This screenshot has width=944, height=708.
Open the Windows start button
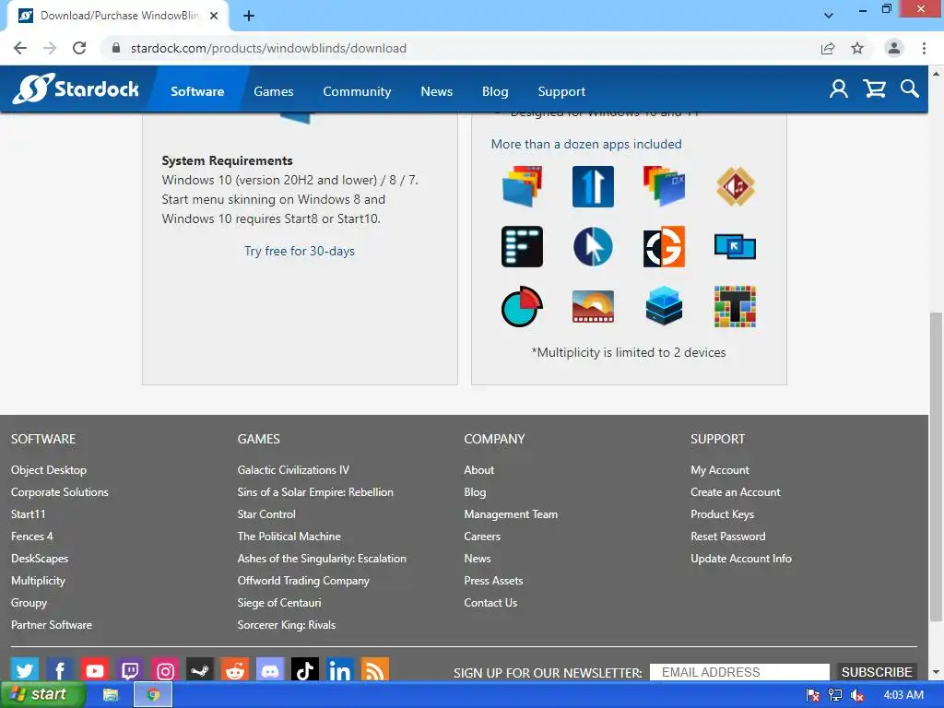(x=42, y=694)
